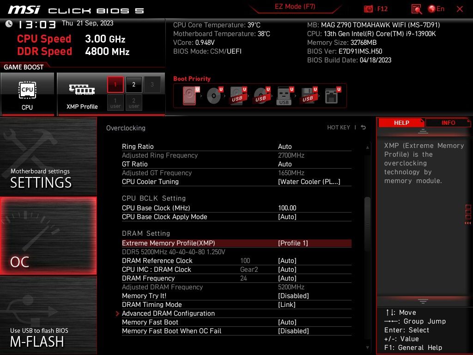Click the Boot Priority label

coord(192,79)
